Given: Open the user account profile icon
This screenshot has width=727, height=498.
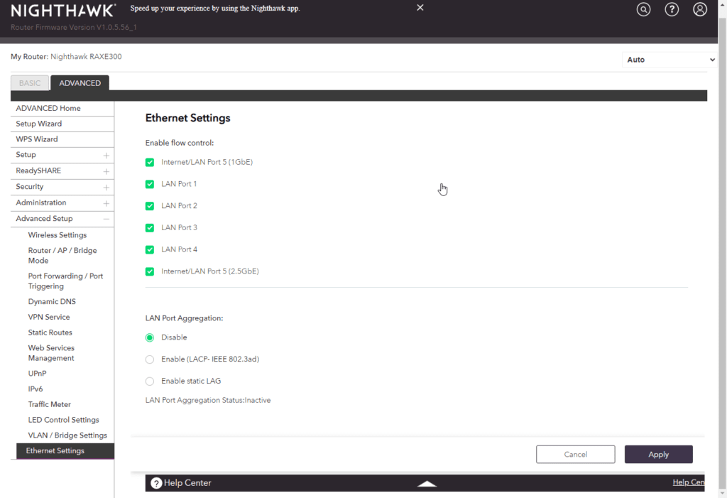Looking at the screenshot, I should point(700,9).
